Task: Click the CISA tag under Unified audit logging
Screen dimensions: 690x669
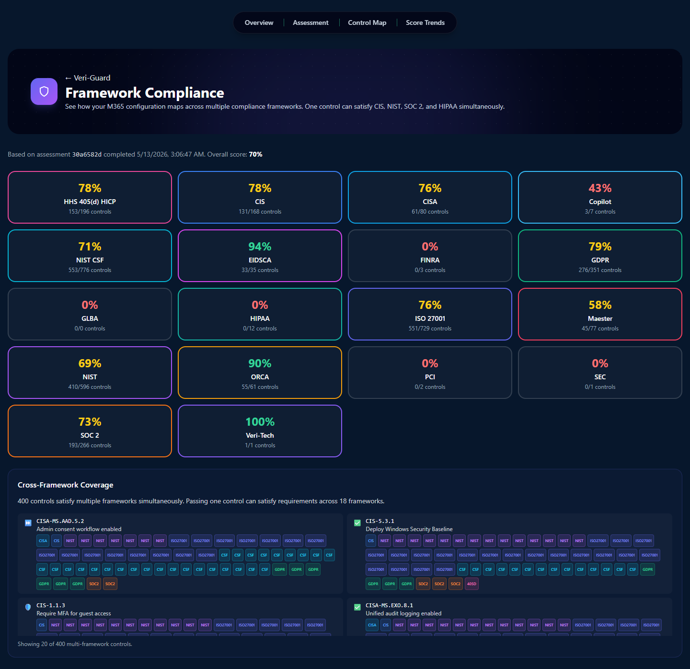Action: 372,625
